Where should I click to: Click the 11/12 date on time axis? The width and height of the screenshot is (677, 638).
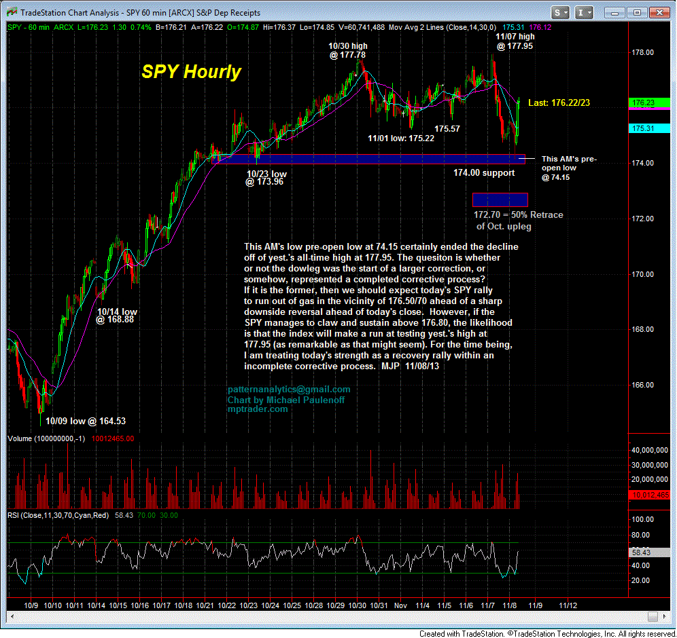568,605
